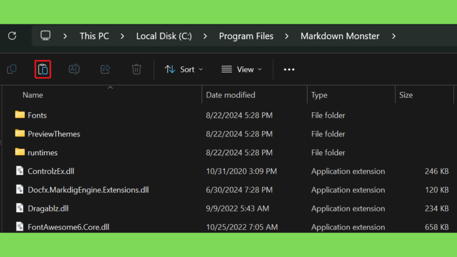Select the PreviewThemes folder name

(x=54, y=134)
